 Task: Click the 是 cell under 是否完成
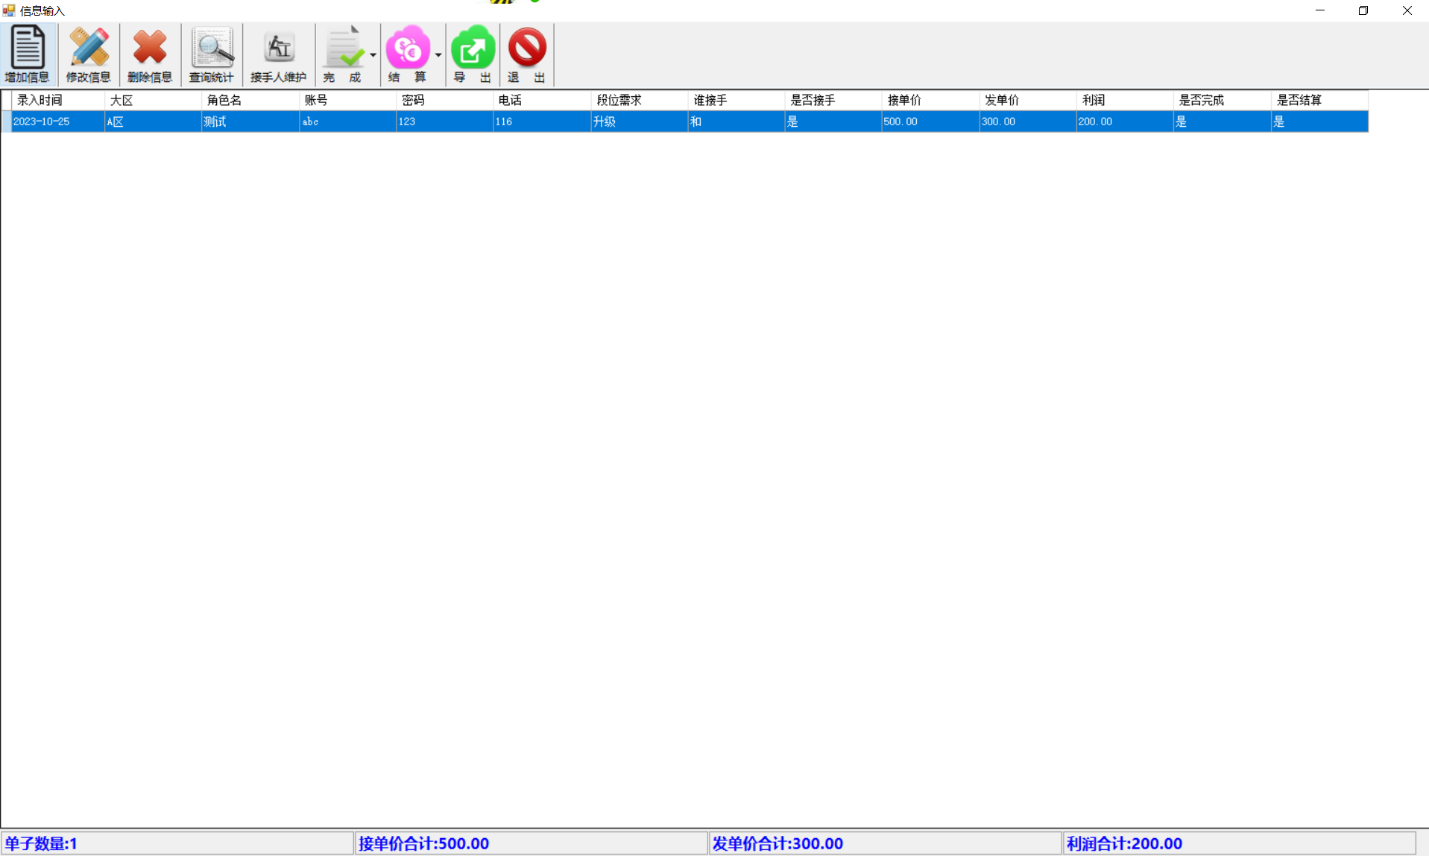(1223, 122)
